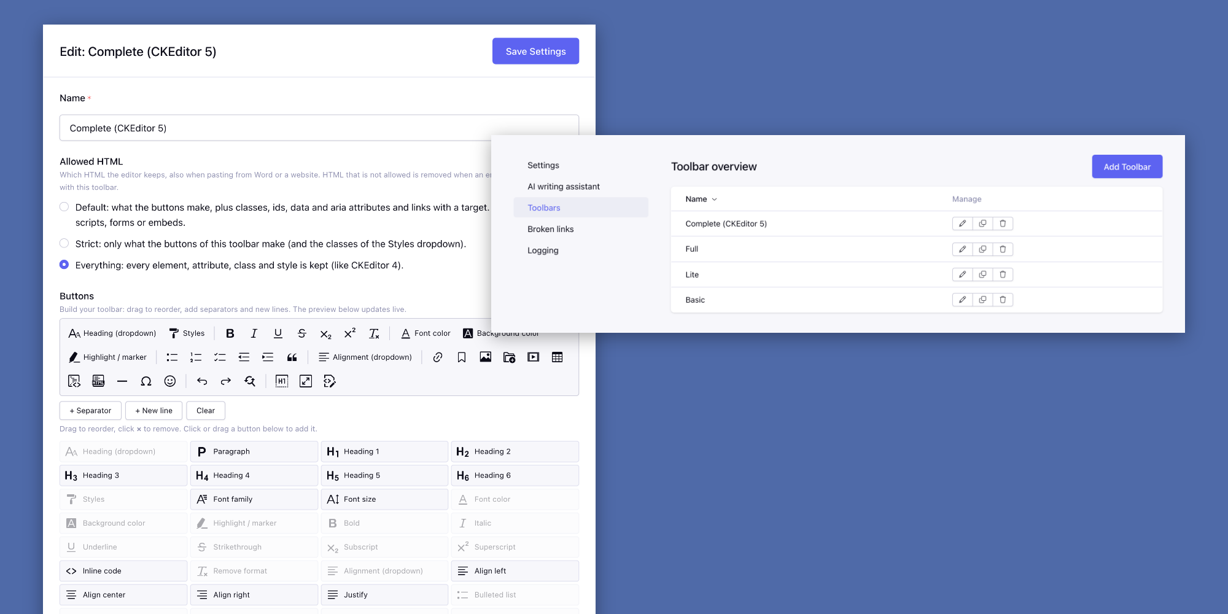Click the insert image icon
The image size is (1228, 614).
pyautogui.click(x=486, y=357)
